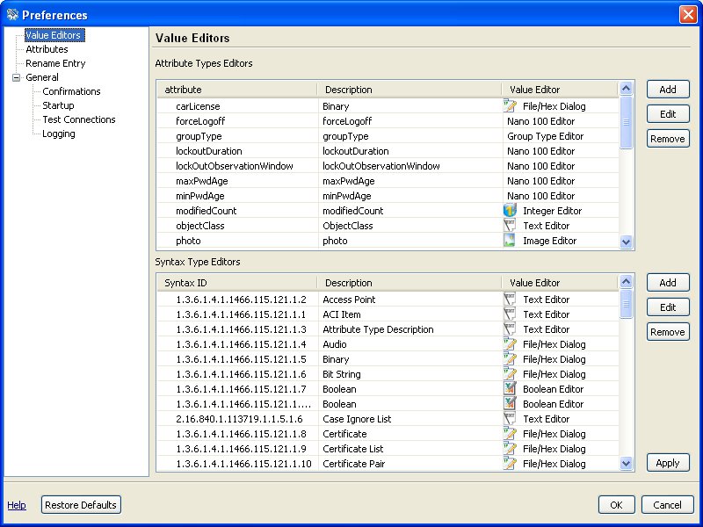Viewport: 703px width, 527px height.
Task: Click Boolean Editor icon in 1.3.6.1.4.1.1466.115.121.1.7 row
Action: [510, 389]
